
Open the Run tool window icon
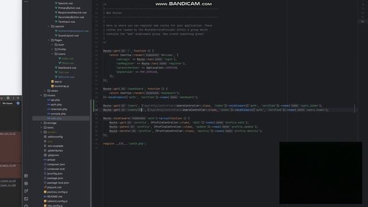[x=26, y=191]
